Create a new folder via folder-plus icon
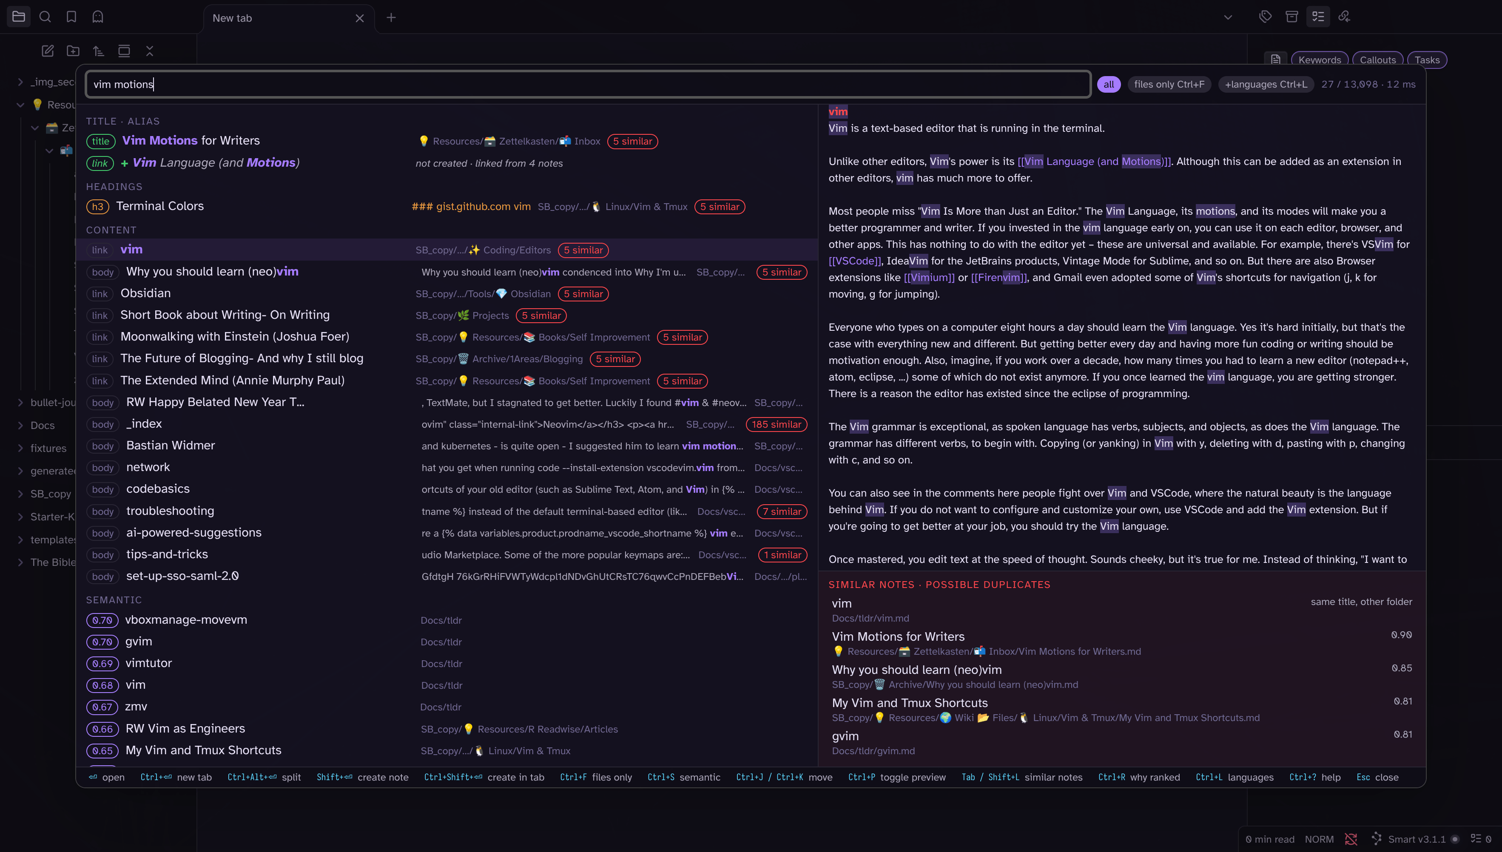 [73, 51]
